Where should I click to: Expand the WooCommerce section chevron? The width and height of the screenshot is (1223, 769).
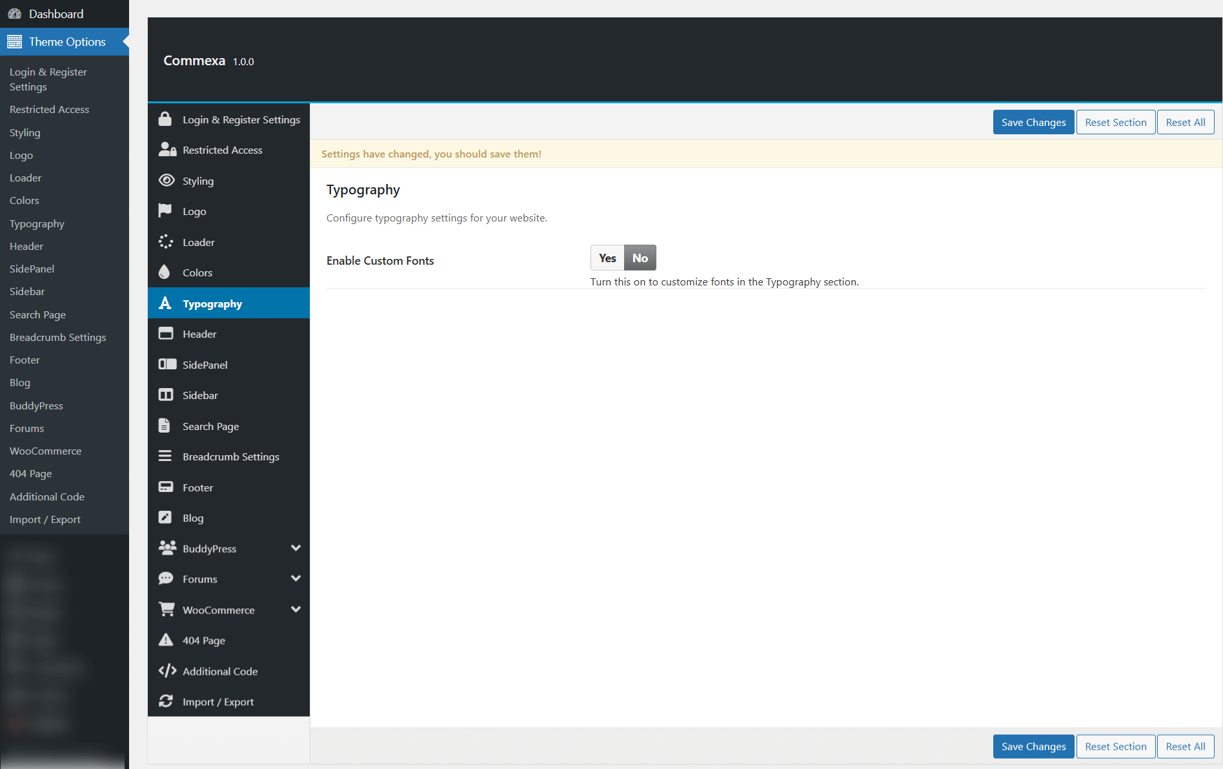[x=296, y=610]
